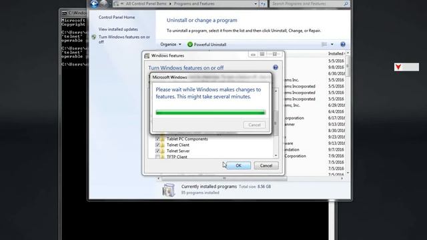Click the Back arrow in Control Panel
Image resolution: width=427 pixels, height=240 pixels.
point(94,3)
